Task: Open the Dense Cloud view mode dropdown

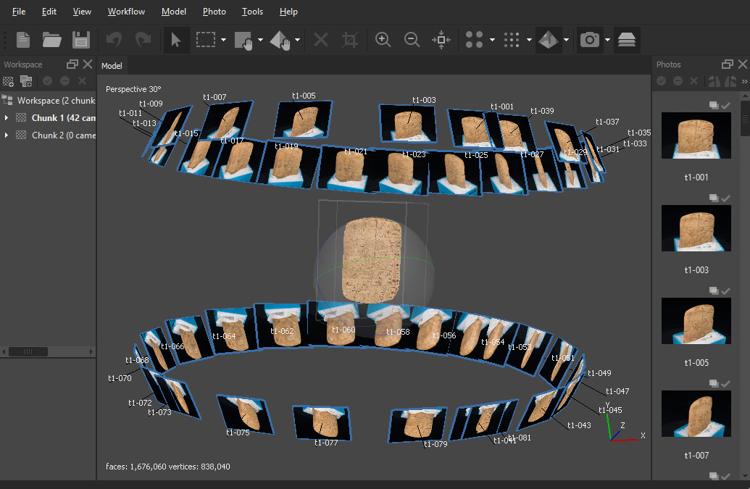Action: (x=529, y=40)
